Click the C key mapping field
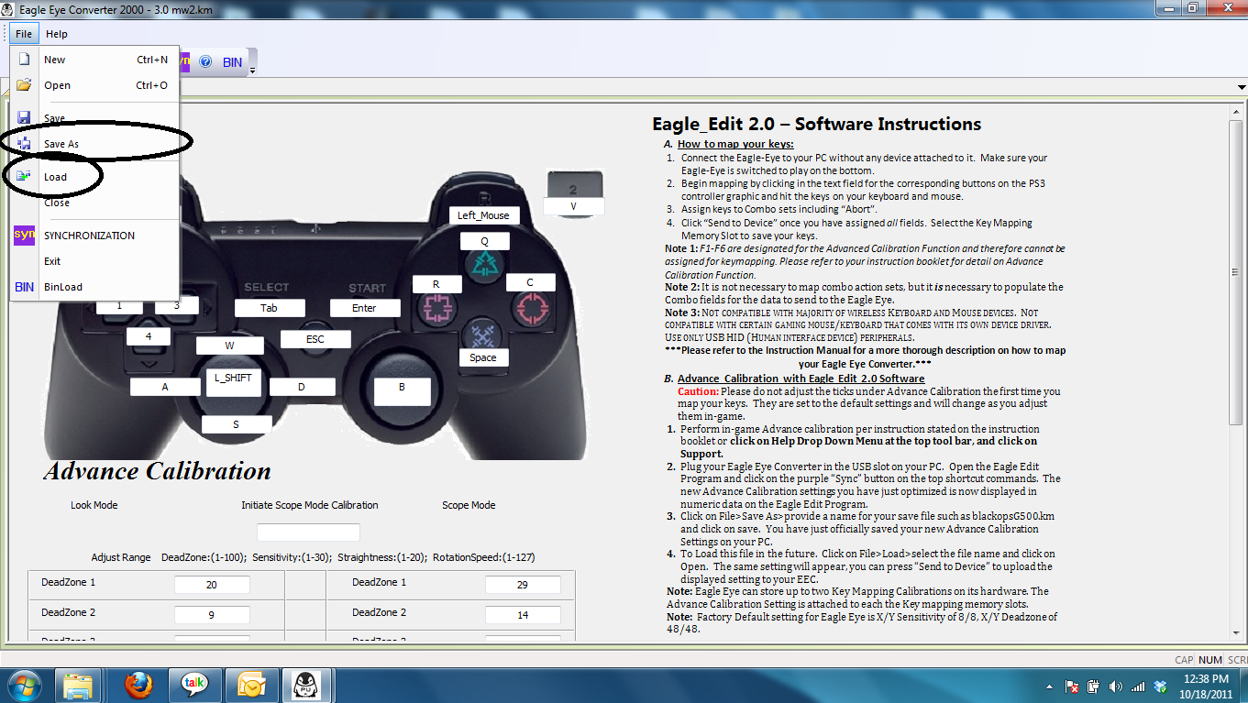Screen dimensions: 1248x703 530,282
